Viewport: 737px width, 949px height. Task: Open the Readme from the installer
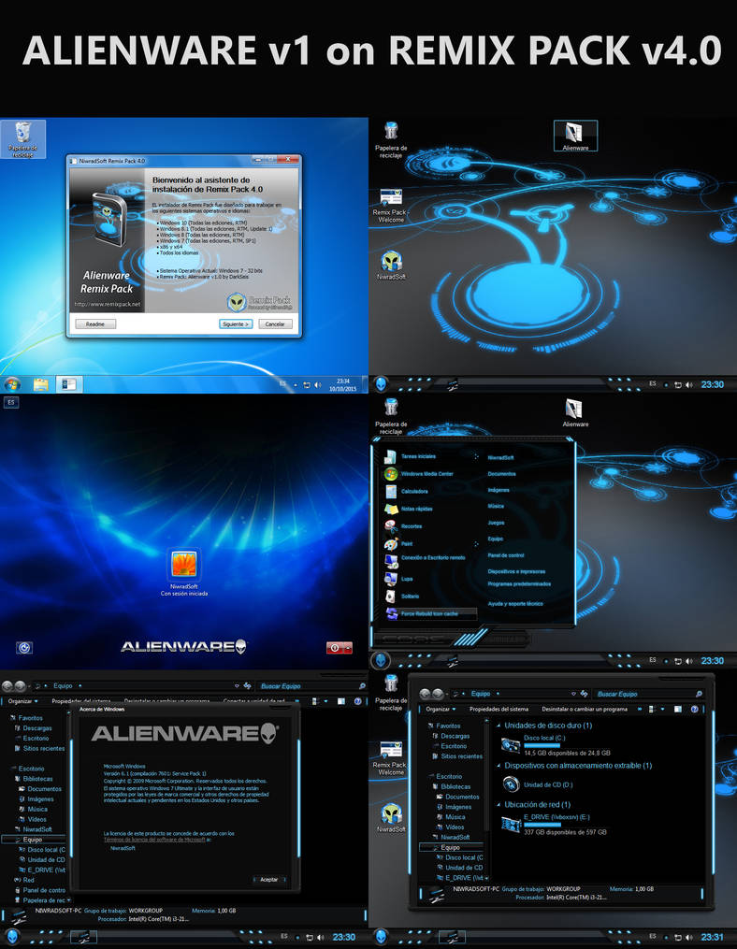click(95, 324)
